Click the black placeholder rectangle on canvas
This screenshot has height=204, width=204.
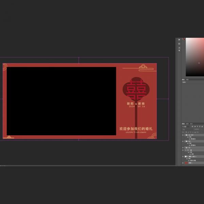click(61, 101)
